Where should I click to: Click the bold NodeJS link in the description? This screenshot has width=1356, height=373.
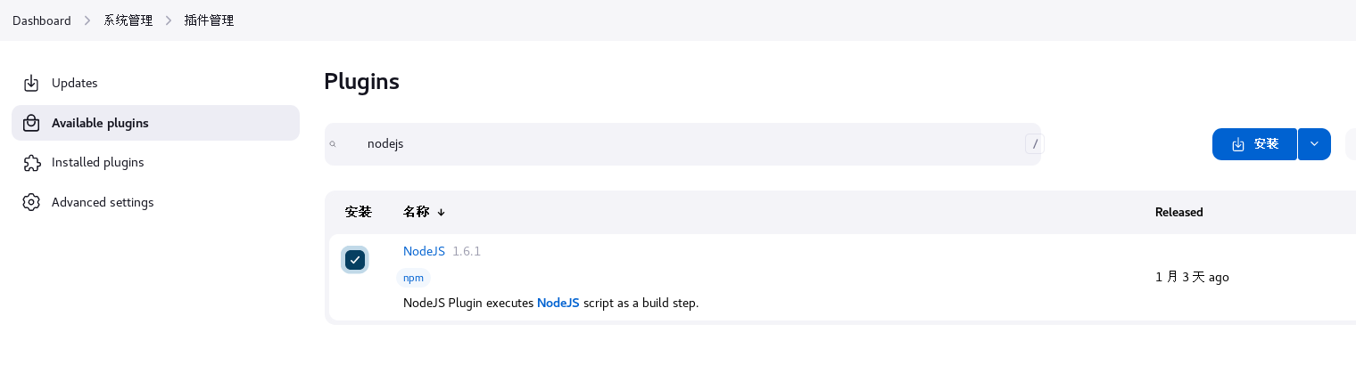(x=558, y=303)
